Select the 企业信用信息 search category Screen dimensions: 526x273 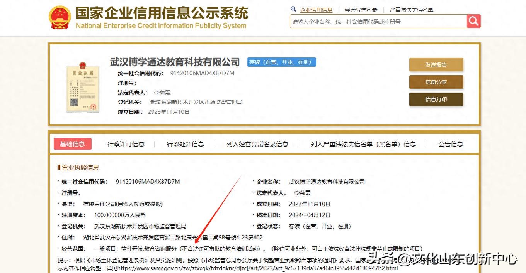click(316, 10)
